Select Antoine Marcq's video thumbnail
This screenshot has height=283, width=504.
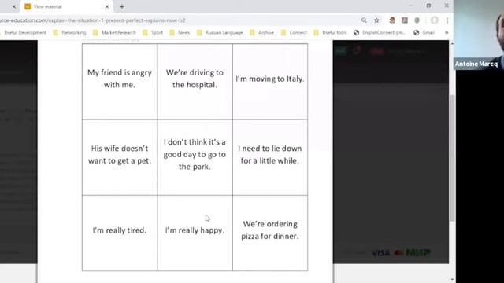point(479,35)
